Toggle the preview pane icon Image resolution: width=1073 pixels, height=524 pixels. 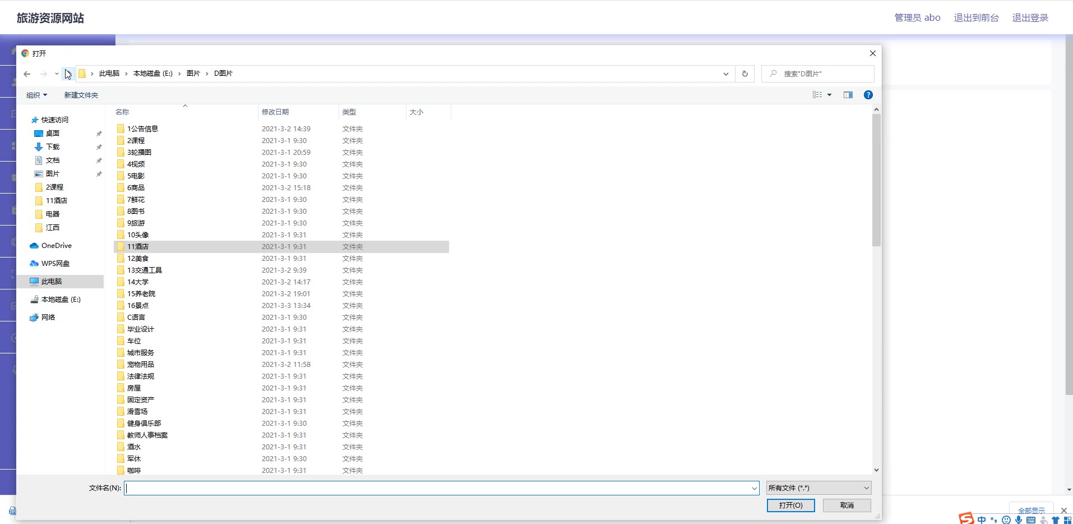tap(848, 95)
